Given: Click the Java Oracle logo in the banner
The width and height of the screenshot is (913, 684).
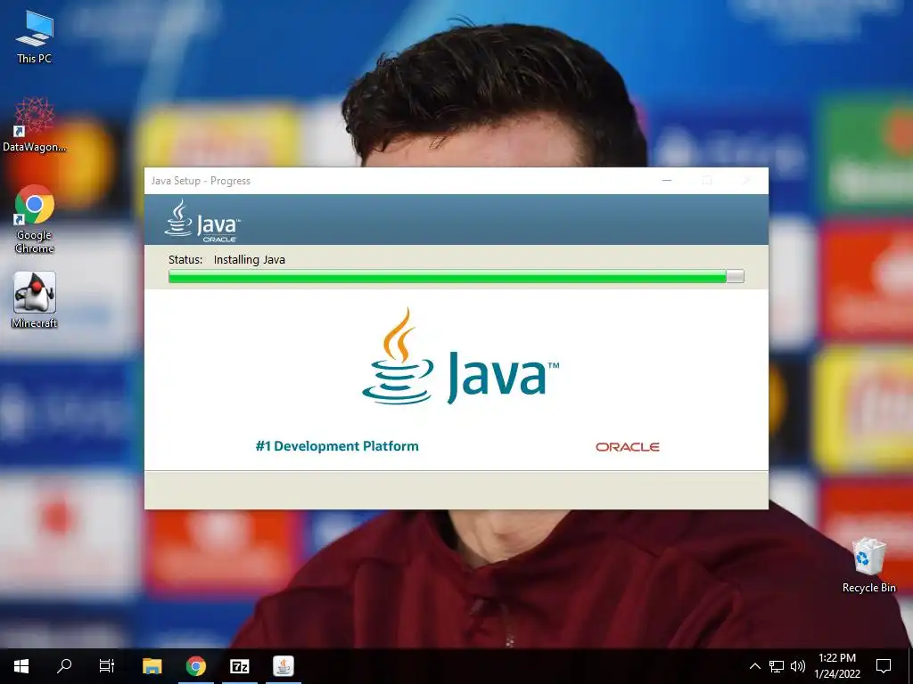Looking at the screenshot, I should (202, 221).
